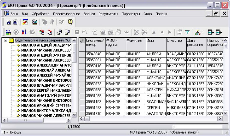Click the table import arrow-left icon

219,32
